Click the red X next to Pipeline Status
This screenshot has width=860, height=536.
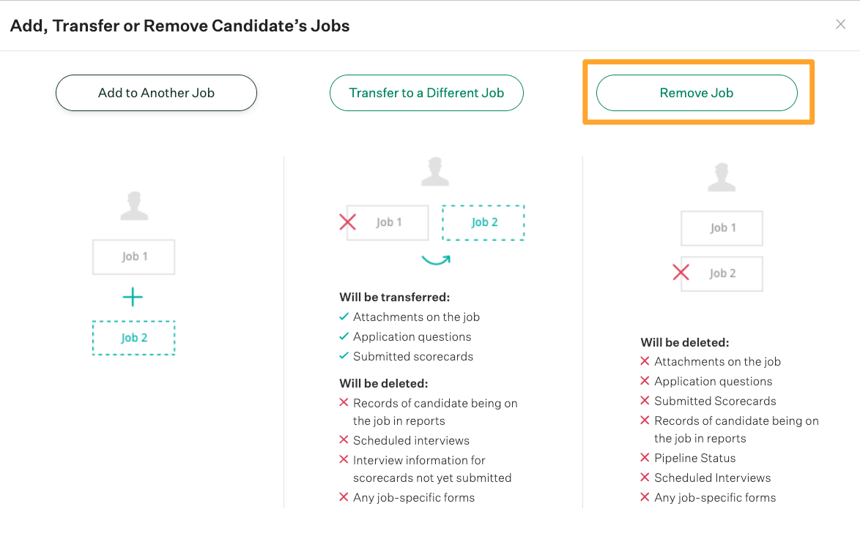pos(645,457)
